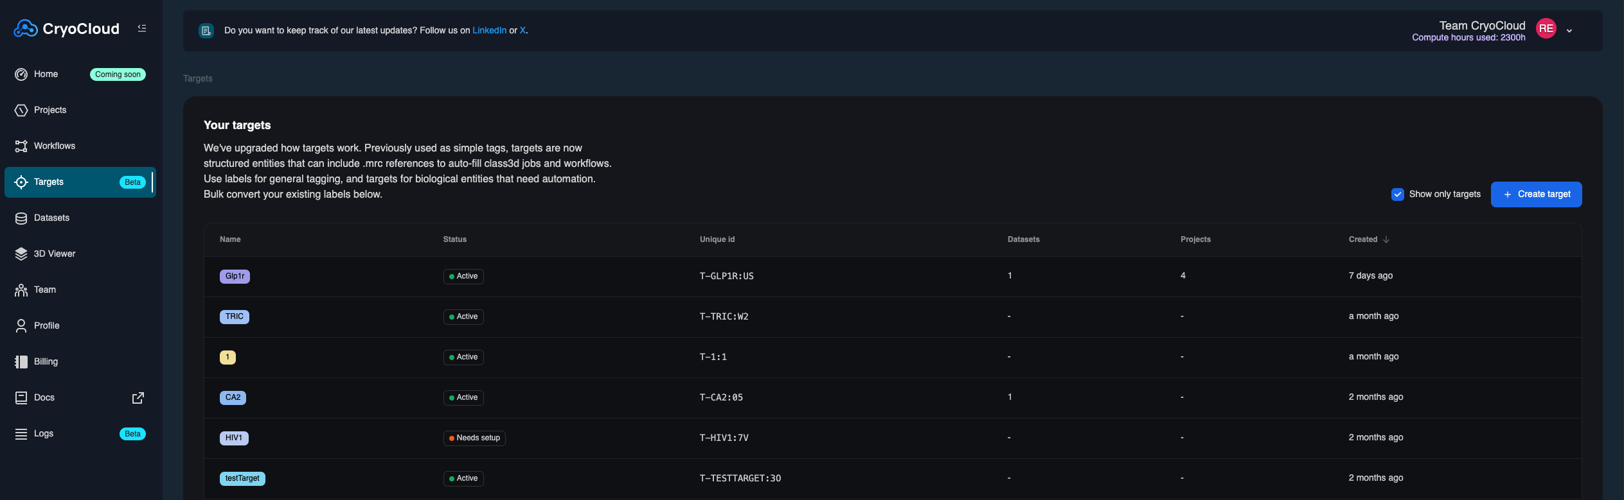Click the announcement icon in banner
The image size is (1624, 500).
pyautogui.click(x=206, y=31)
